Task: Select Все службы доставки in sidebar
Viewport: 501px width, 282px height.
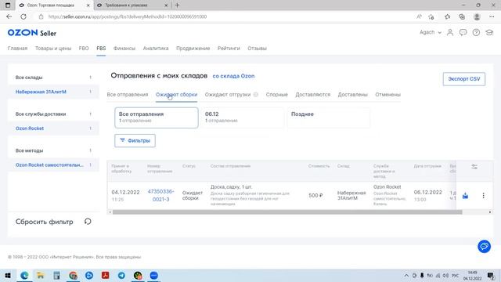Action: pyautogui.click(x=53, y=114)
